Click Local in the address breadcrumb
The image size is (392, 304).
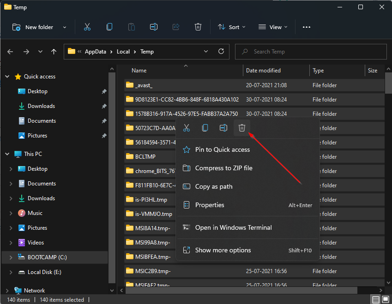point(123,52)
